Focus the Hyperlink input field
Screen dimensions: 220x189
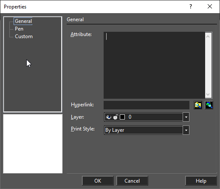point(147,105)
